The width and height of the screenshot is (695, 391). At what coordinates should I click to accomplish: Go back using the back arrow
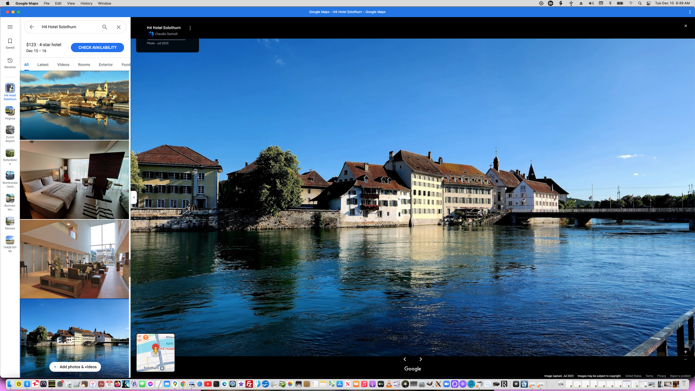pos(32,27)
